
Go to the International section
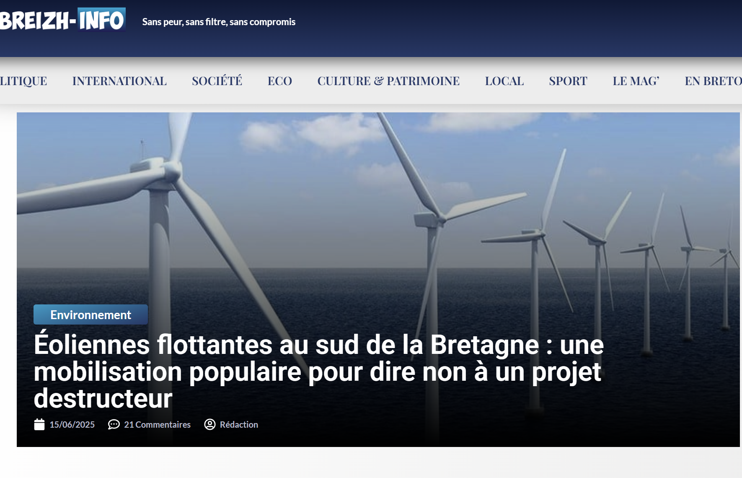click(119, 81)
